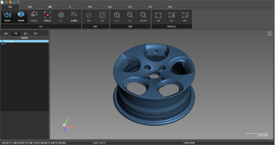Click the fullscreen icon in viewport corner
This screenshot has width=275, height=145.
coord(269,34)
